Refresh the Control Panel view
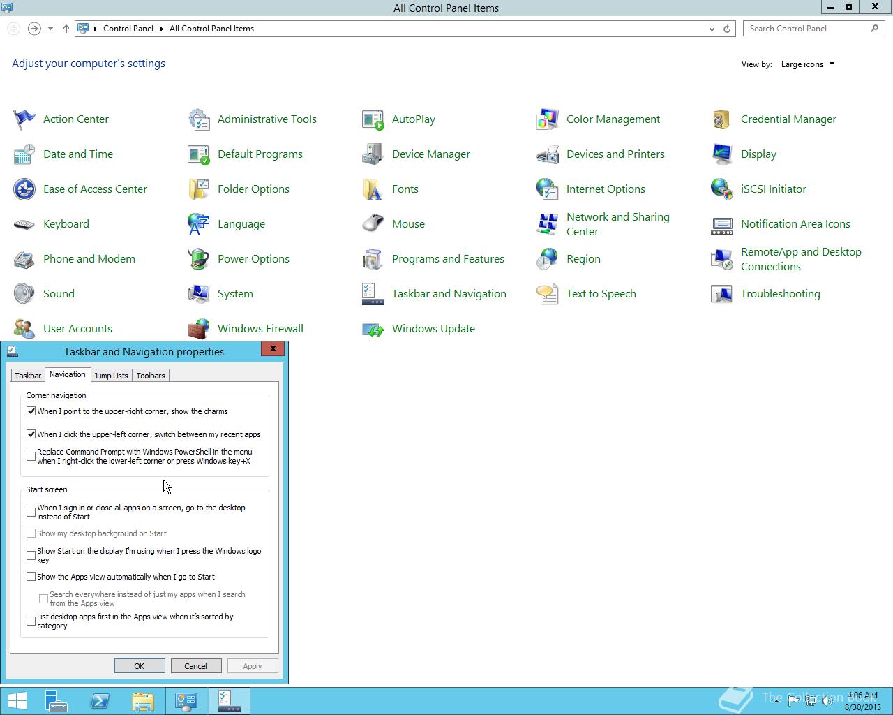This screenshot has width=893, height=715. coord(727,29)
